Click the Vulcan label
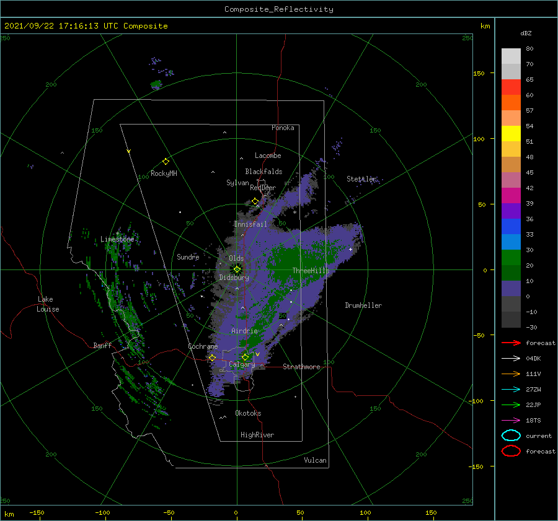Screen dimensions: 558x521 (315, 460)
